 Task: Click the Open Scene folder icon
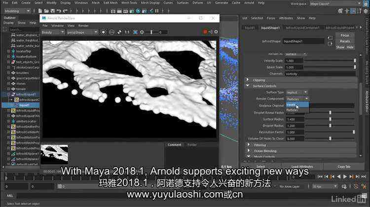click(x=46, y=11)
